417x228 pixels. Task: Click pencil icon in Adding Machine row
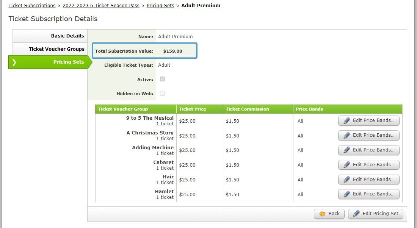point(346,150)
